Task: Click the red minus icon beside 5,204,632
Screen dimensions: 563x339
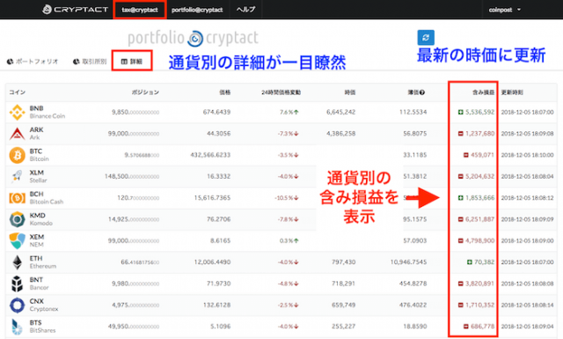Action: point(461,176)
